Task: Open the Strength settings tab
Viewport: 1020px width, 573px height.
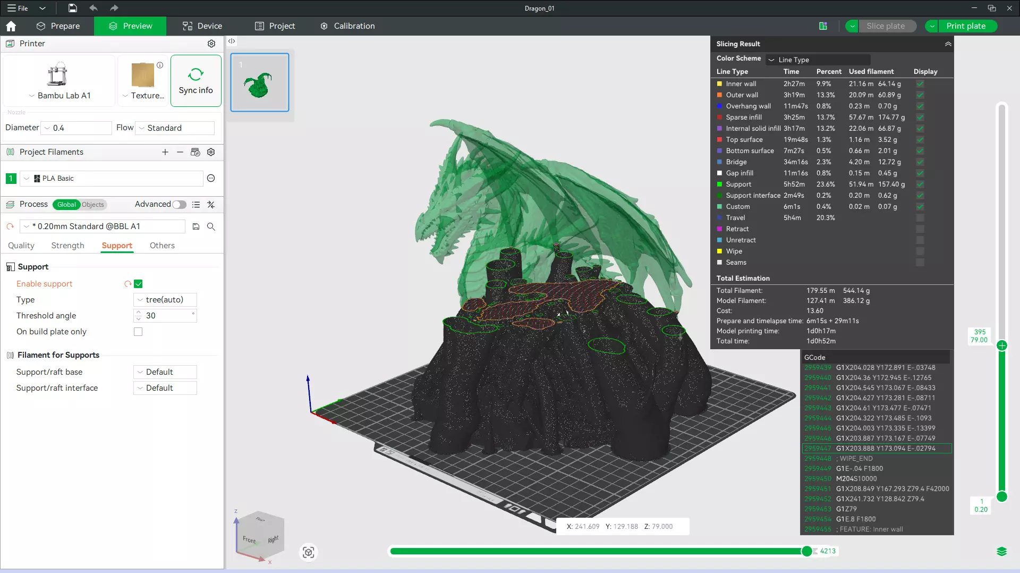Action: pos(67,246)
